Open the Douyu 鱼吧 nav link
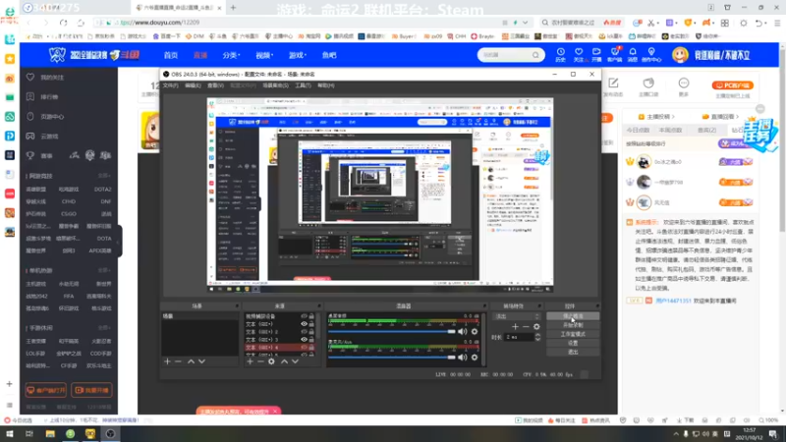This screenshot has width=786, height=442. coord(329,55)
